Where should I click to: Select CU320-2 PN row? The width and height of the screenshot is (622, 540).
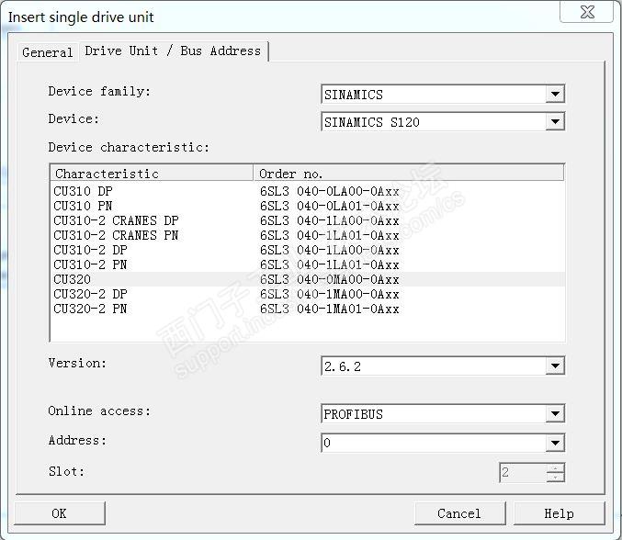pos(308,309)
